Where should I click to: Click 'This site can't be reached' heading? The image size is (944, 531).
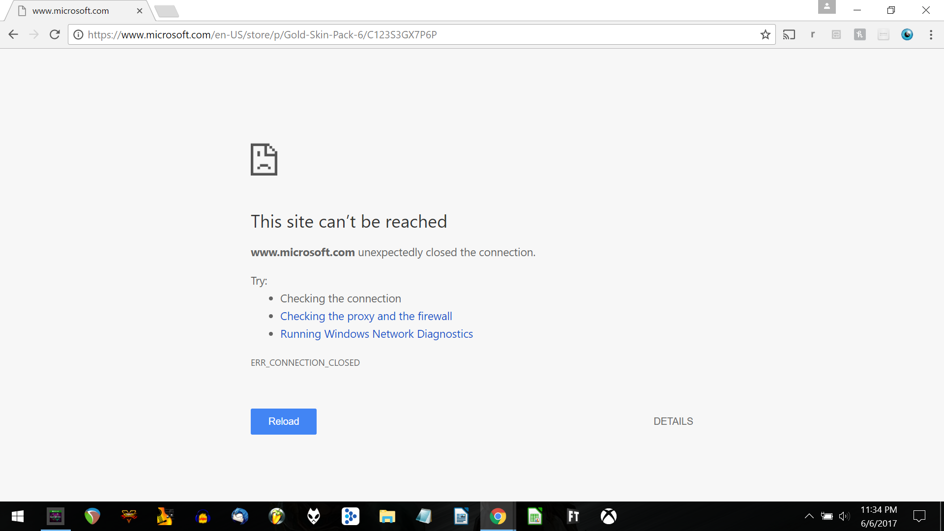click(349, 222)
